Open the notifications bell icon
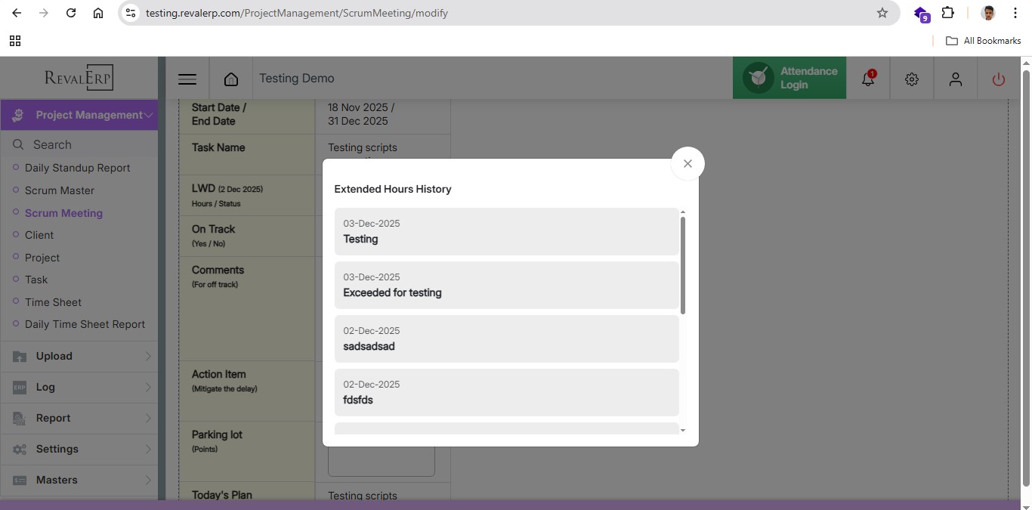Image resolution: width=1032 pixels, height=510 pixels. click(868, 79)
